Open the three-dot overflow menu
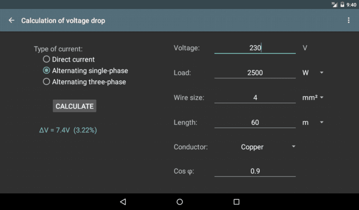The width and height of the screenshot is (359, 210). 349,20
